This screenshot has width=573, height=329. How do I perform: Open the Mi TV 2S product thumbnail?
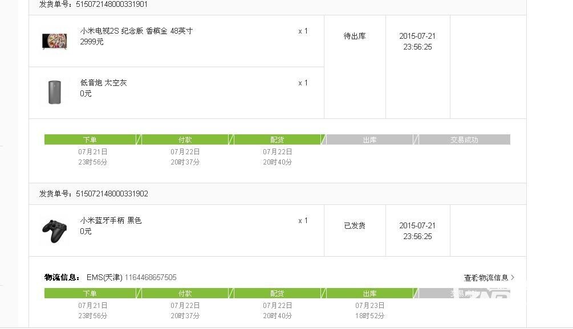click(x=55, y=41)
